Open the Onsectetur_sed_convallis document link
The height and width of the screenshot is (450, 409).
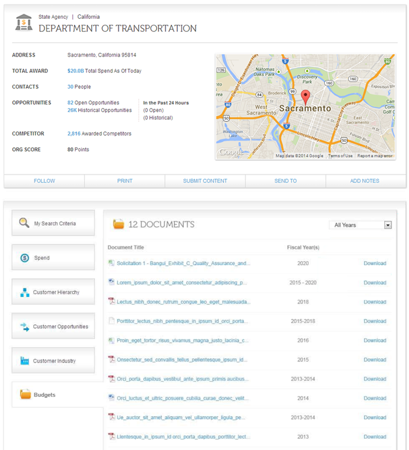coord(182,359)
